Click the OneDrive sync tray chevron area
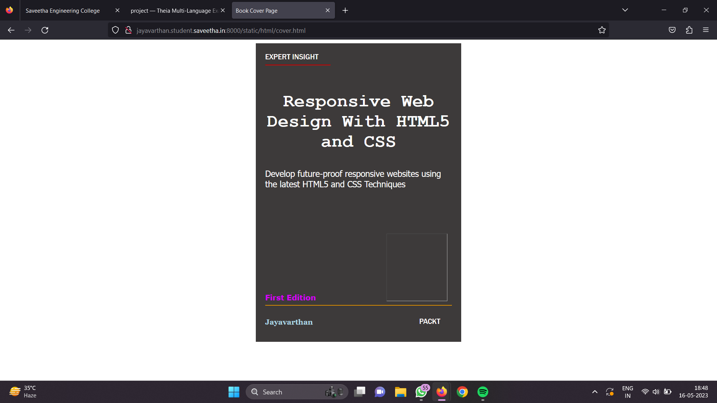Screen dimensions: 717x403 (x=610, y=392)
